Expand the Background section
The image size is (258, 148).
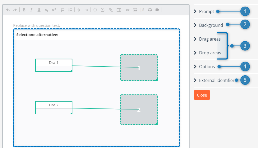211,25
